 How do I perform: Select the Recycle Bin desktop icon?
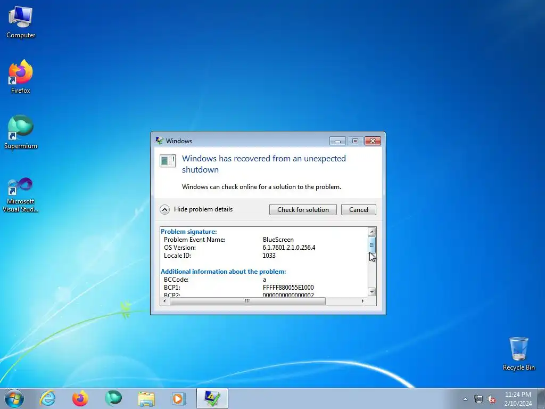518,354
